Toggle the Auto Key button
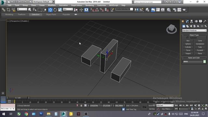 pos(152,106)
